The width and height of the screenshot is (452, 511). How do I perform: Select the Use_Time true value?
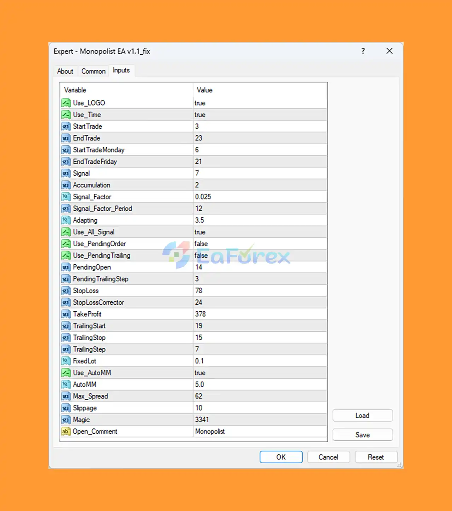point(200,115)
